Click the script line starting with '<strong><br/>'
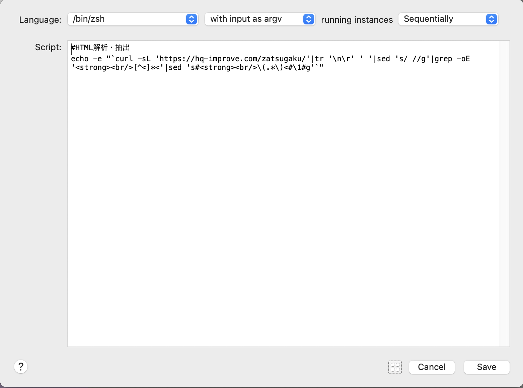Image resolution: width=523 pixels, height=388 pixels. 197,68
